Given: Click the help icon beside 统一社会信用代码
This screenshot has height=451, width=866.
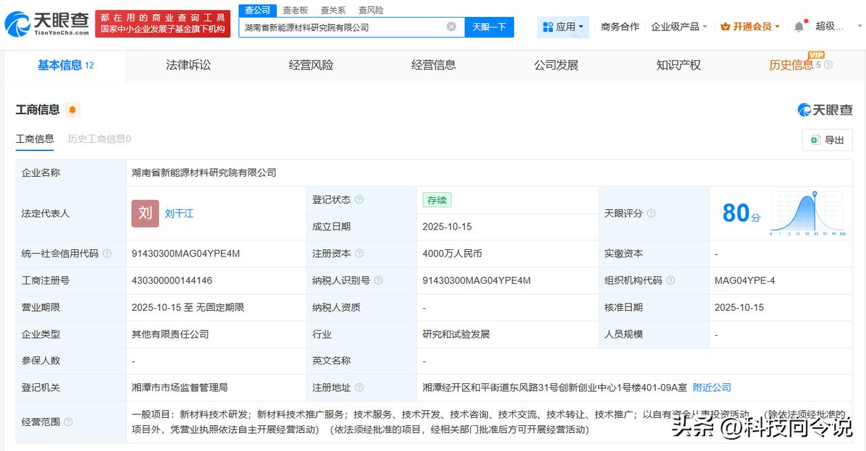Looking at the screenshot, I should coord(108,253).
